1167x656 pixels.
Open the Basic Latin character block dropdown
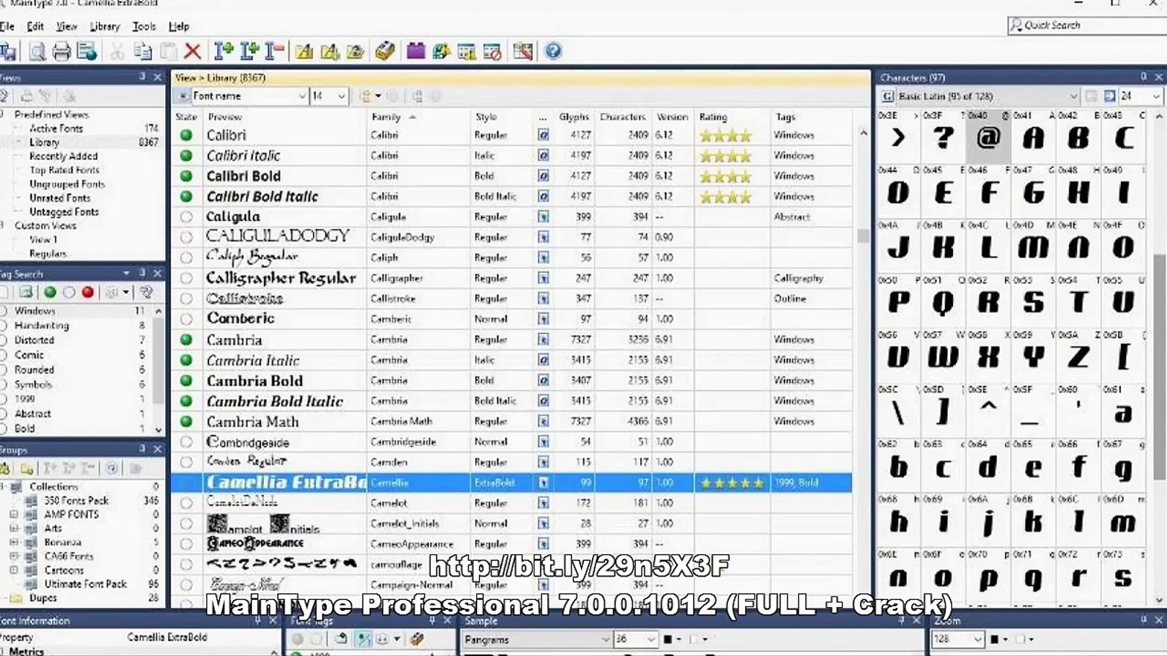click(x=1073, y=96)
